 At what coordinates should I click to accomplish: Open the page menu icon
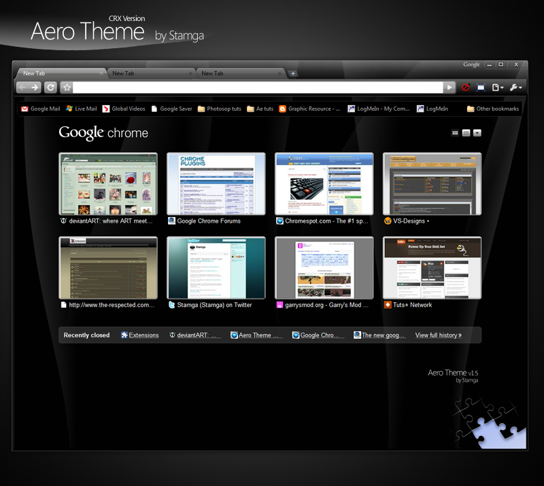click(x=496, y=87)
